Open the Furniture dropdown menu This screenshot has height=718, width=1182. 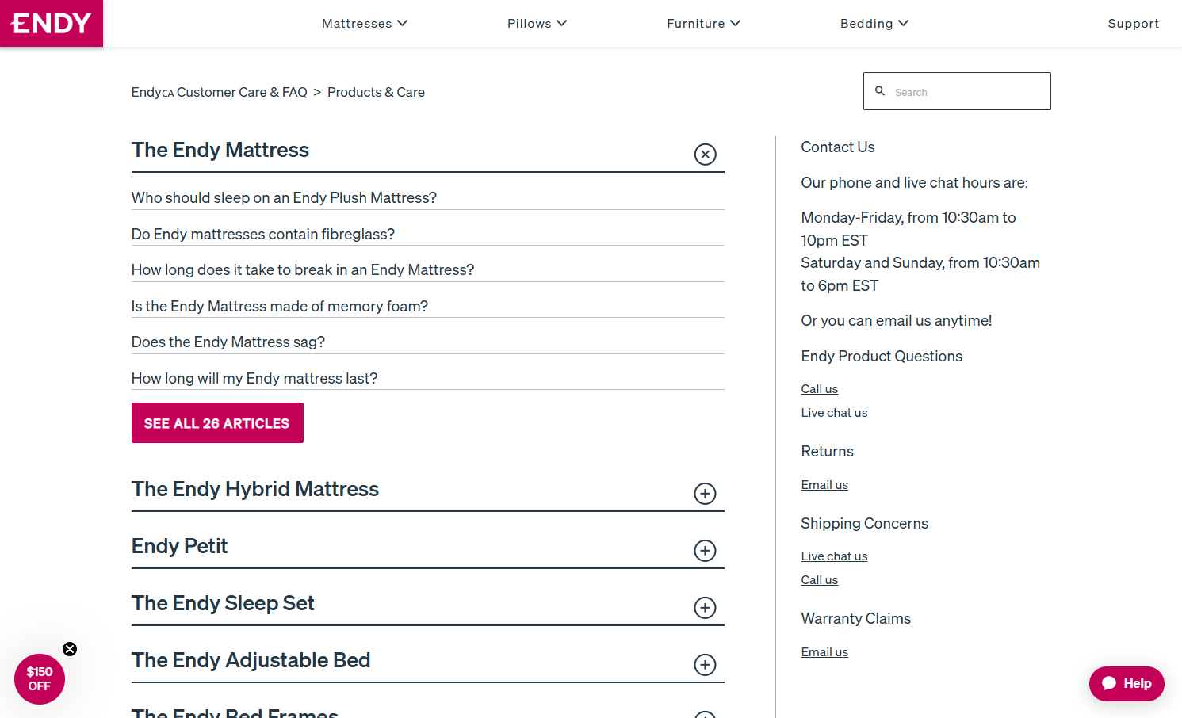703,24
